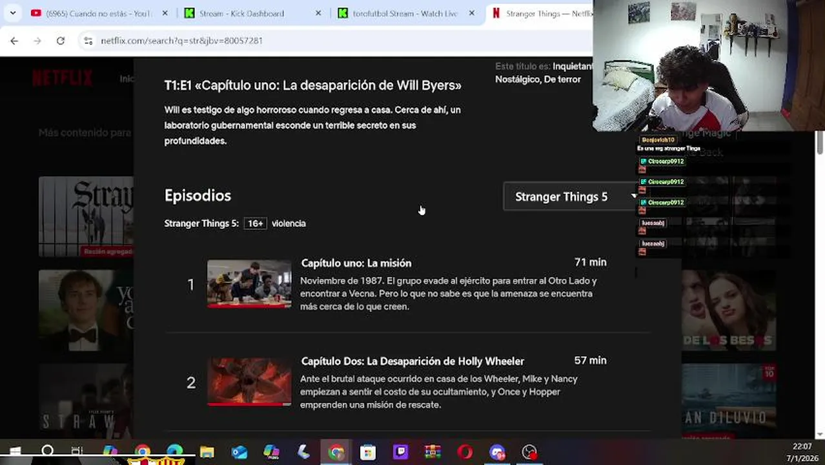825x465 pixels.
Task: Click 'T1:E1 Capítulo uno: La desaparición de Will Byers'
Action: (x=312, y=85)
